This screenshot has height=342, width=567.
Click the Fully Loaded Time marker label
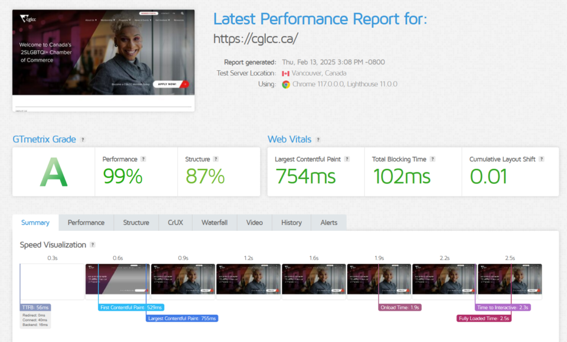pos(483,318)
